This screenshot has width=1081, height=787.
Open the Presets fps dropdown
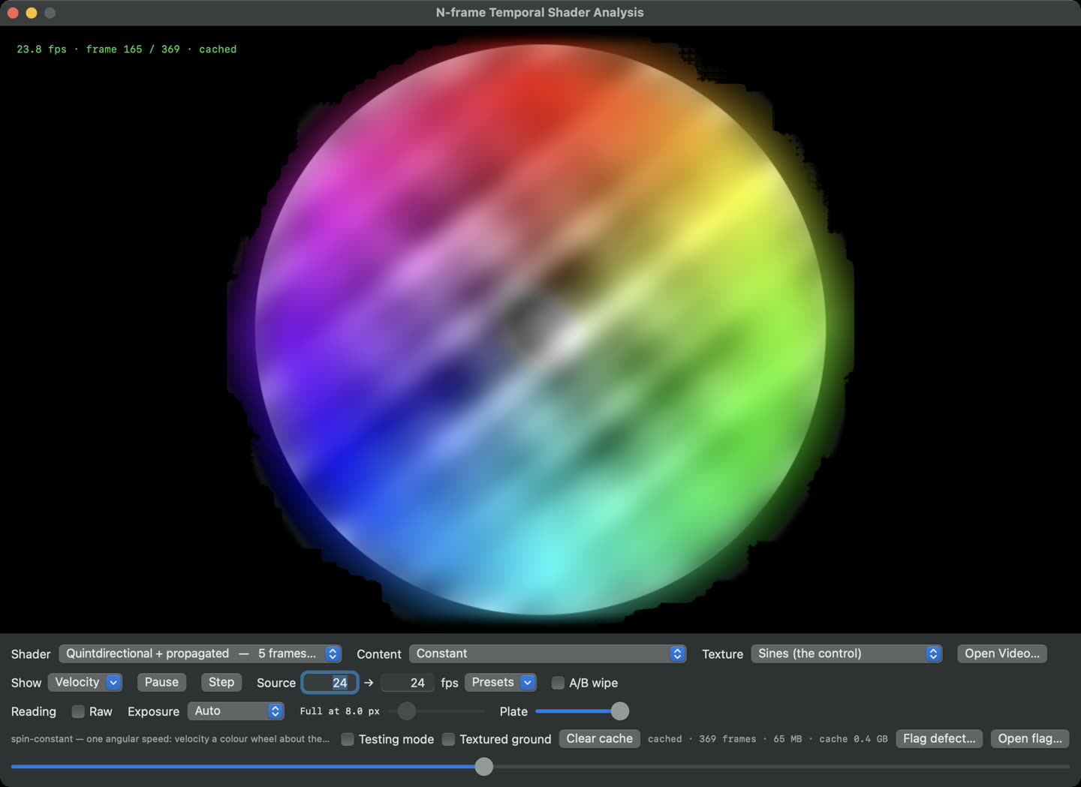click(500, 682)
